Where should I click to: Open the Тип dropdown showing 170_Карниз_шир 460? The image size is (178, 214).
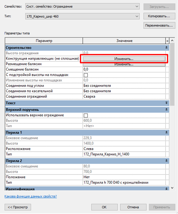coord(82,16)
